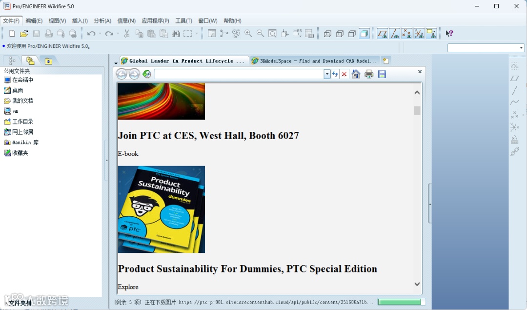
Task: Toggle datum axes display
Action: pyautogui.click(x=394, y=33)
